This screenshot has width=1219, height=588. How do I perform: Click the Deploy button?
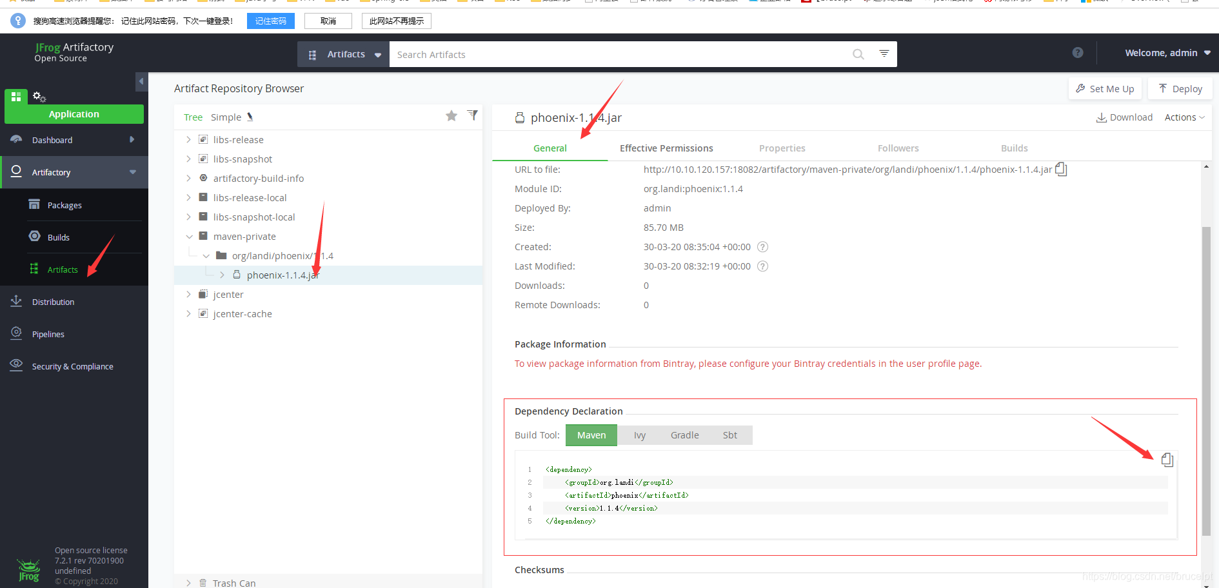(x=1180, y=88)
